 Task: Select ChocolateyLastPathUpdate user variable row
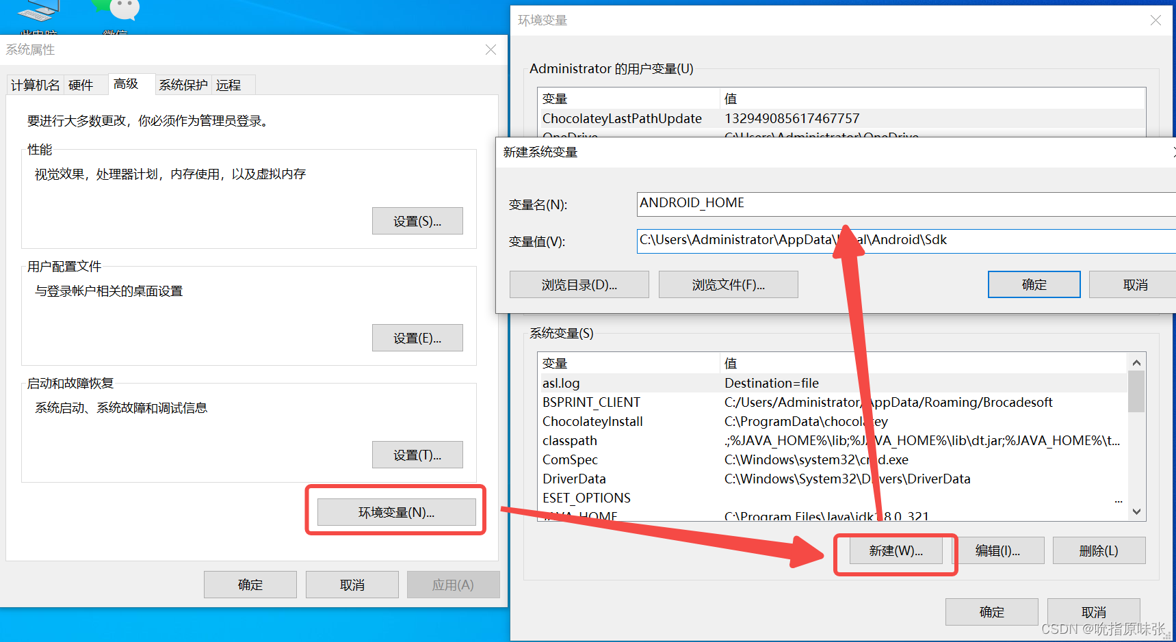tap(842, 118)
